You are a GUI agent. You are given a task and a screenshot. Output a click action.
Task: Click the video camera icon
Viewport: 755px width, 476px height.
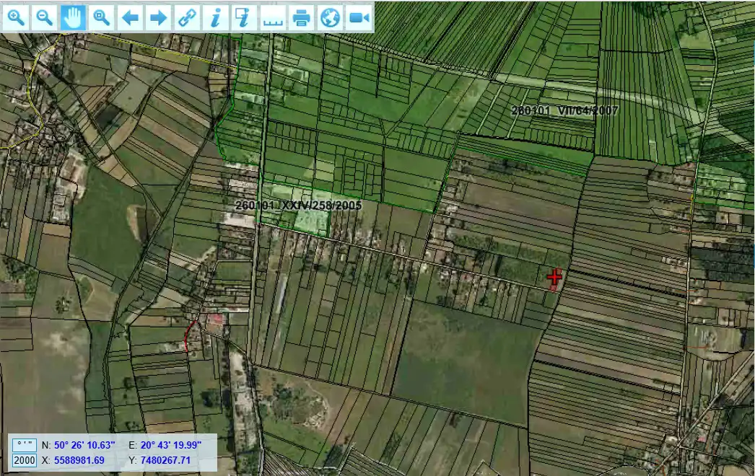coord(359,17)
